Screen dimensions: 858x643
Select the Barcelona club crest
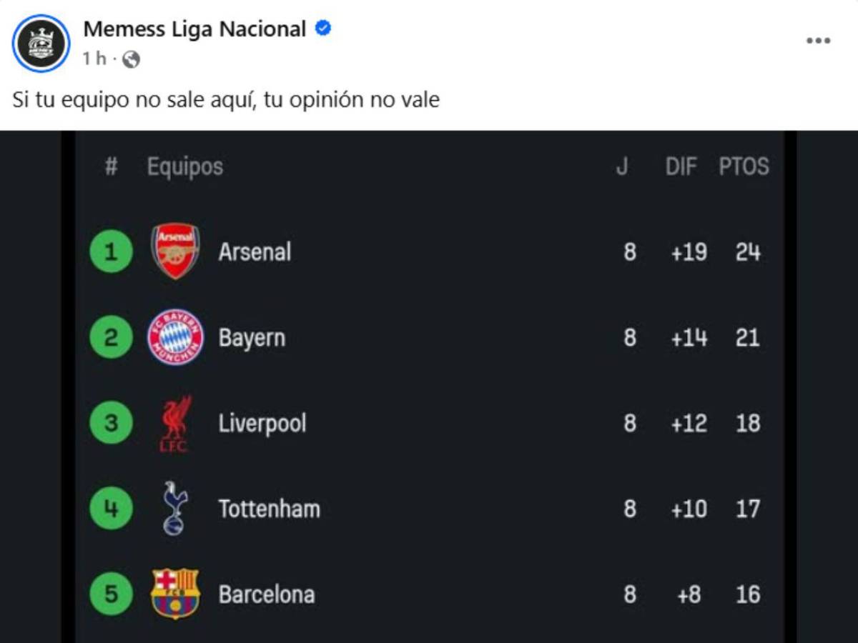[x=174, y=593]
